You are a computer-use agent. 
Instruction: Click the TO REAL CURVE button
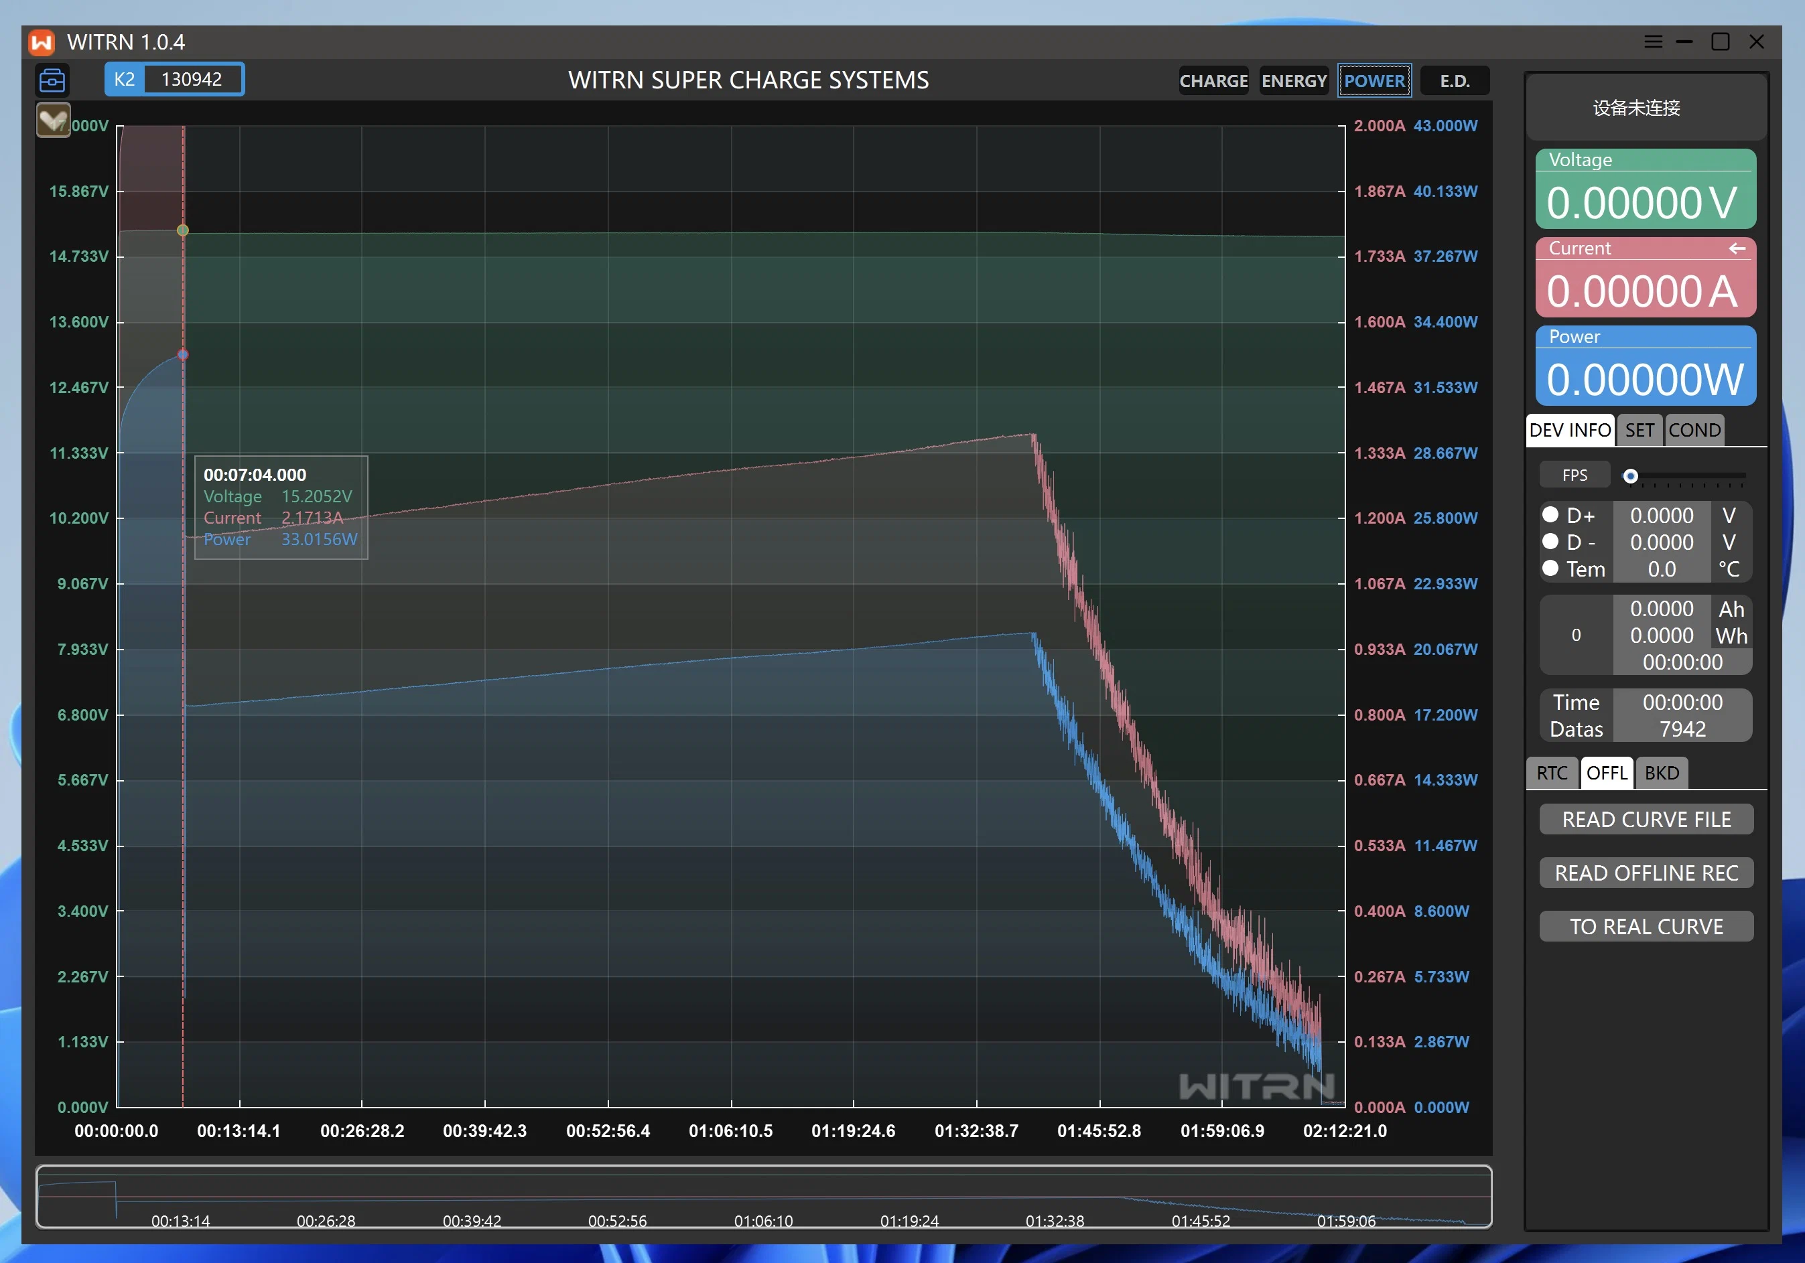pos(1646,927)
